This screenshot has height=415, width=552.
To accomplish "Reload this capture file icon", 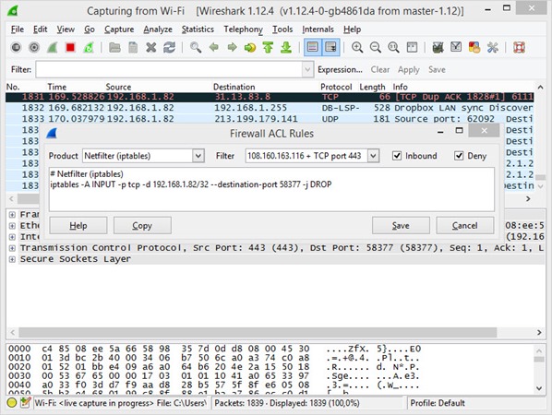I will coord(169,47).
